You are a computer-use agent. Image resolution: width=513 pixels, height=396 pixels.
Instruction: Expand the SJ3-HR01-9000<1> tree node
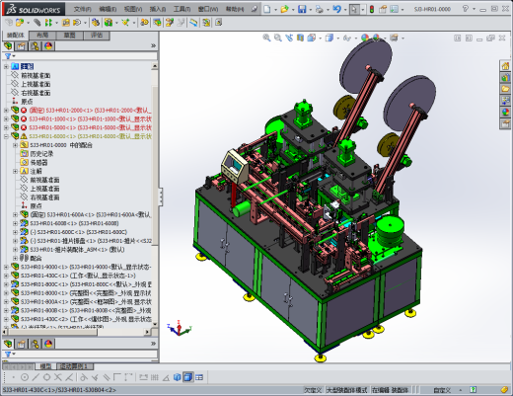pos(6,267)
